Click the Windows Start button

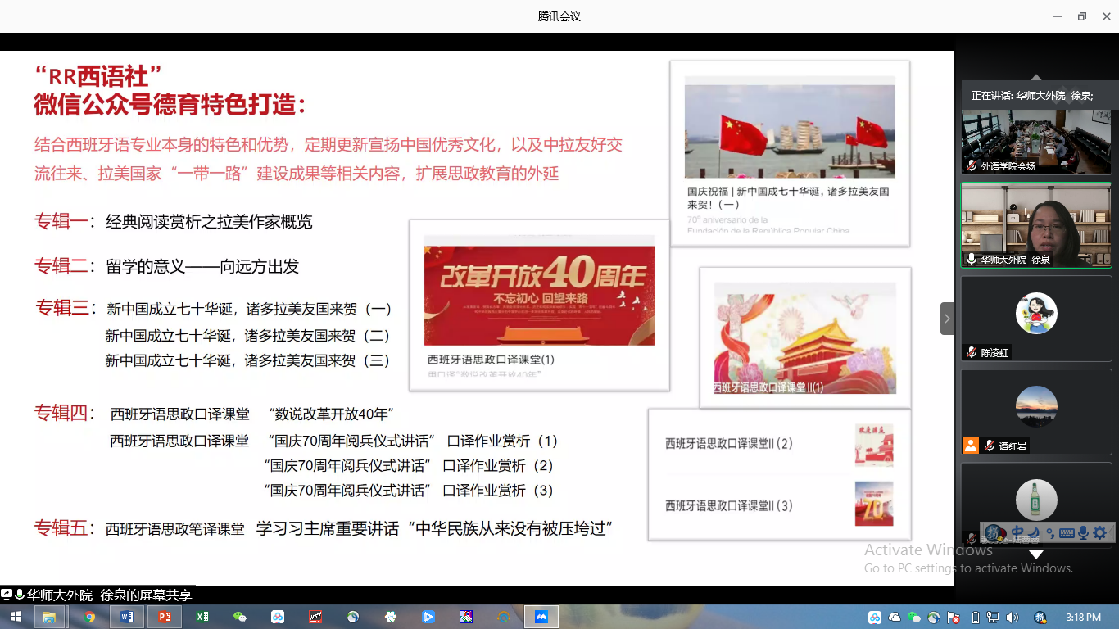(x=15, y=617)
